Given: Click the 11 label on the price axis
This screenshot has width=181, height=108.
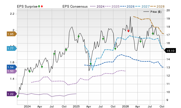Looking at the screenshot, I should (168, 84).
